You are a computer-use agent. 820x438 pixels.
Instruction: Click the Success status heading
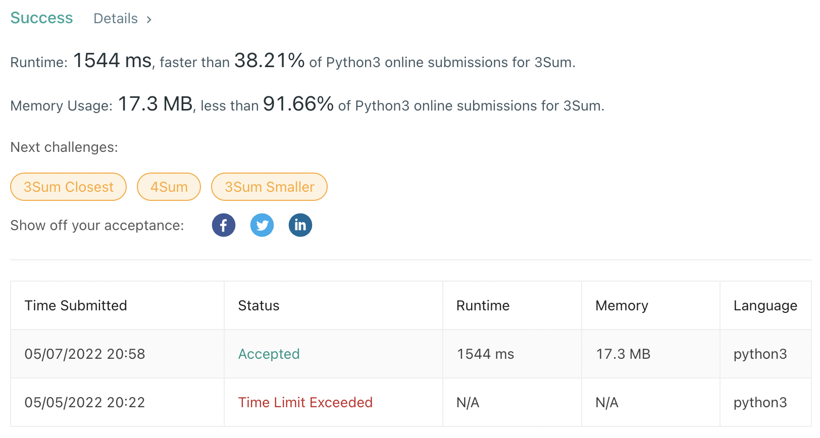point(42,18)
